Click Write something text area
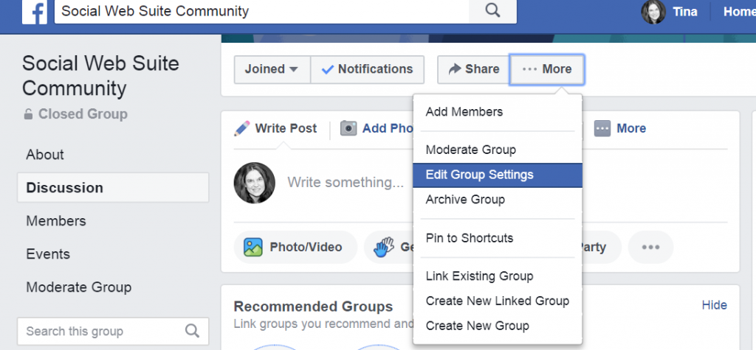The width and height of the screenshot is (756, 350). click(346, 183)
